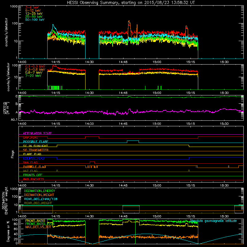Click the 7-20 MeV legend label

[33, 76]
